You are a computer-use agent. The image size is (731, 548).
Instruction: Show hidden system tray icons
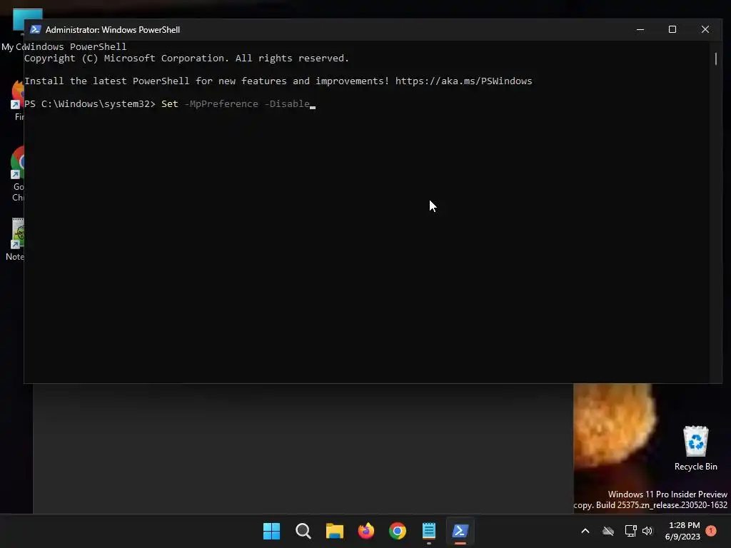tap(585, 531)
